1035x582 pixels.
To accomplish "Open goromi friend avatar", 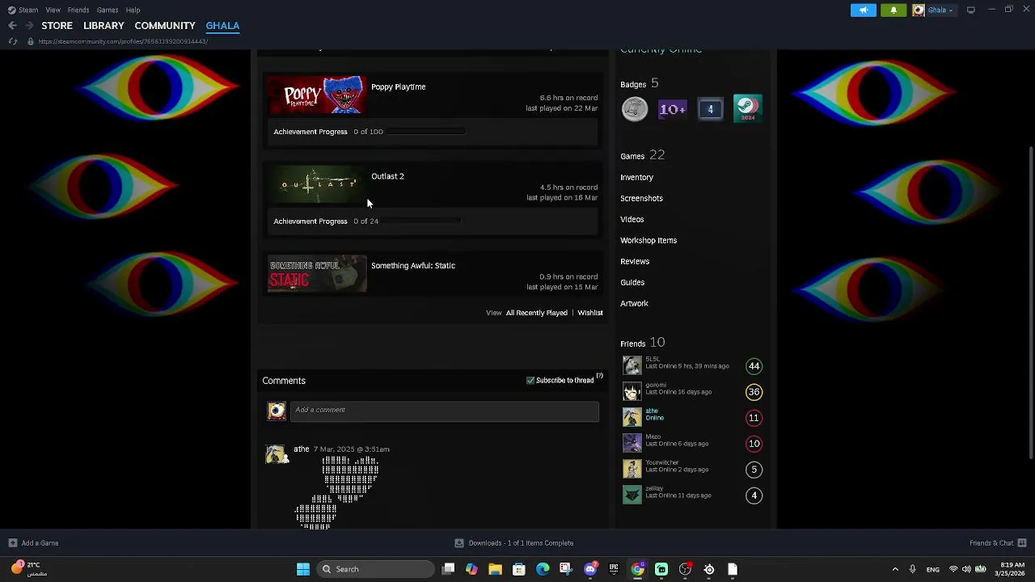I will pos(632,391).
